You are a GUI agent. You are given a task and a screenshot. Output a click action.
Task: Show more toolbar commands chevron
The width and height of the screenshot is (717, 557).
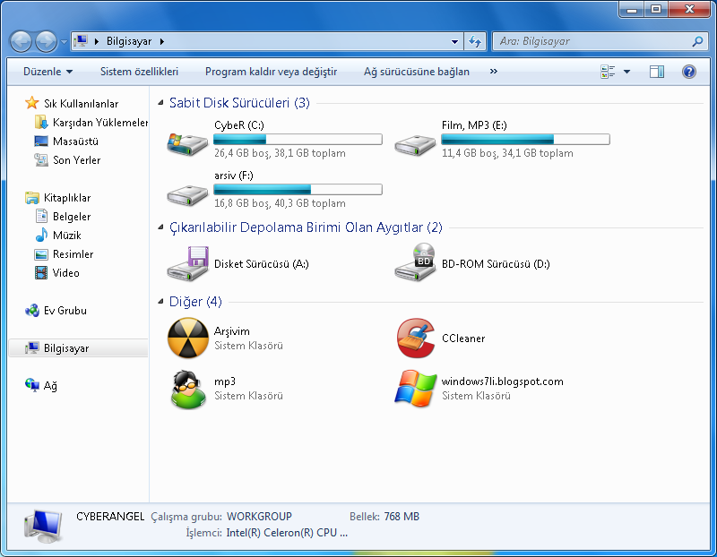coord(494,72)
